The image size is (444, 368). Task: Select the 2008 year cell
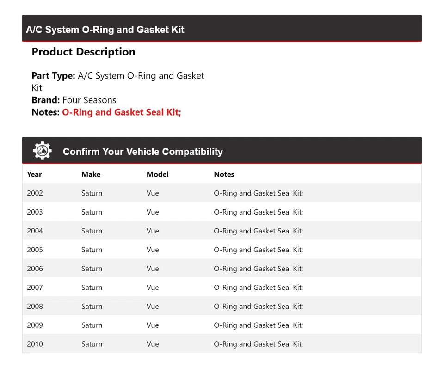pos(35,307)
